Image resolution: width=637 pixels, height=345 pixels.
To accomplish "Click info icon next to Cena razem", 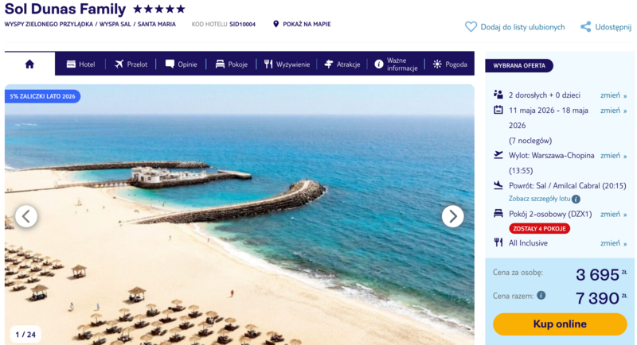I will (x=541, y=295).
